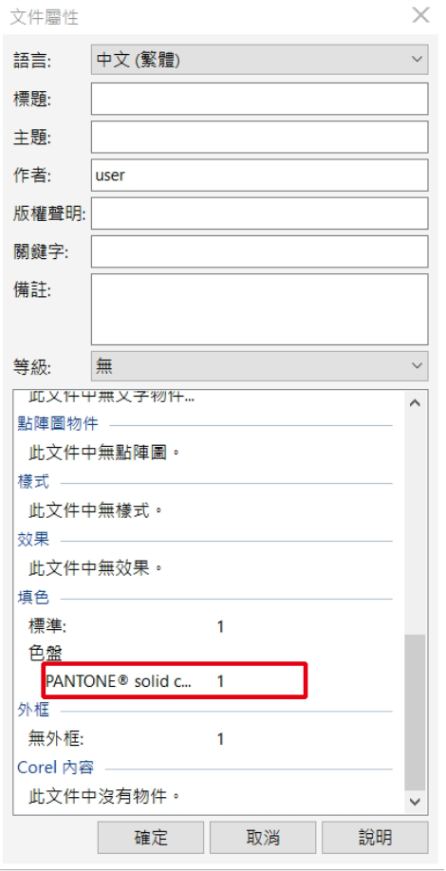Screen dimensions: 446x871
Task: Click the info list scrollbar thumb
Action: coord(415,713)
